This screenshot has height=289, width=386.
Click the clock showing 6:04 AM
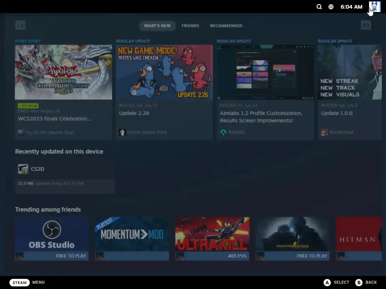point(351,7)
